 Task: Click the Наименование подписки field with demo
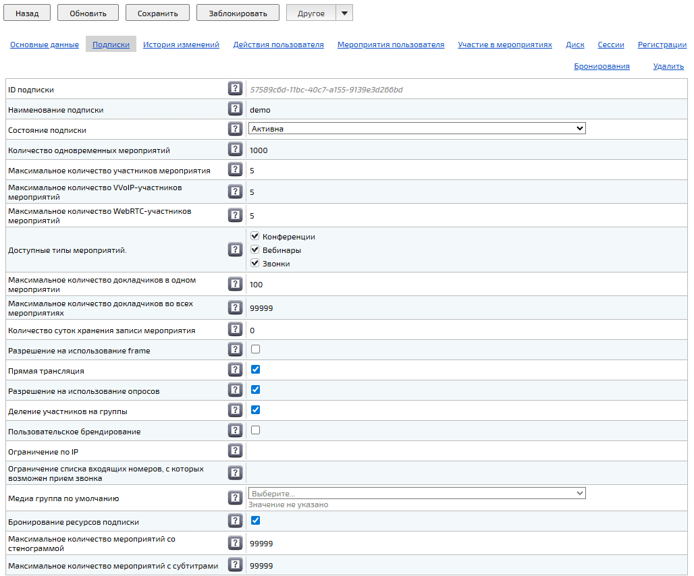405,109
